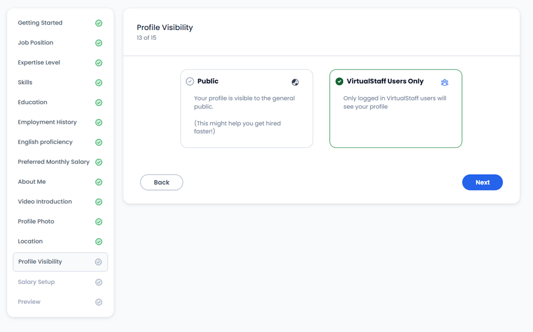Click the green checkmark beside Location
The height and width of the screenshot is (332, 533).
click(x=98, y=242)
